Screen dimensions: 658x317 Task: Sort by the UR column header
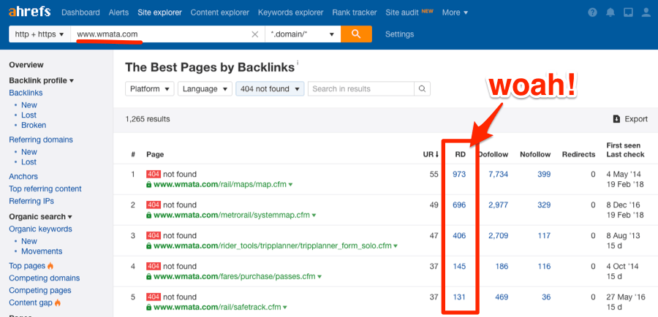click(431, 154)
